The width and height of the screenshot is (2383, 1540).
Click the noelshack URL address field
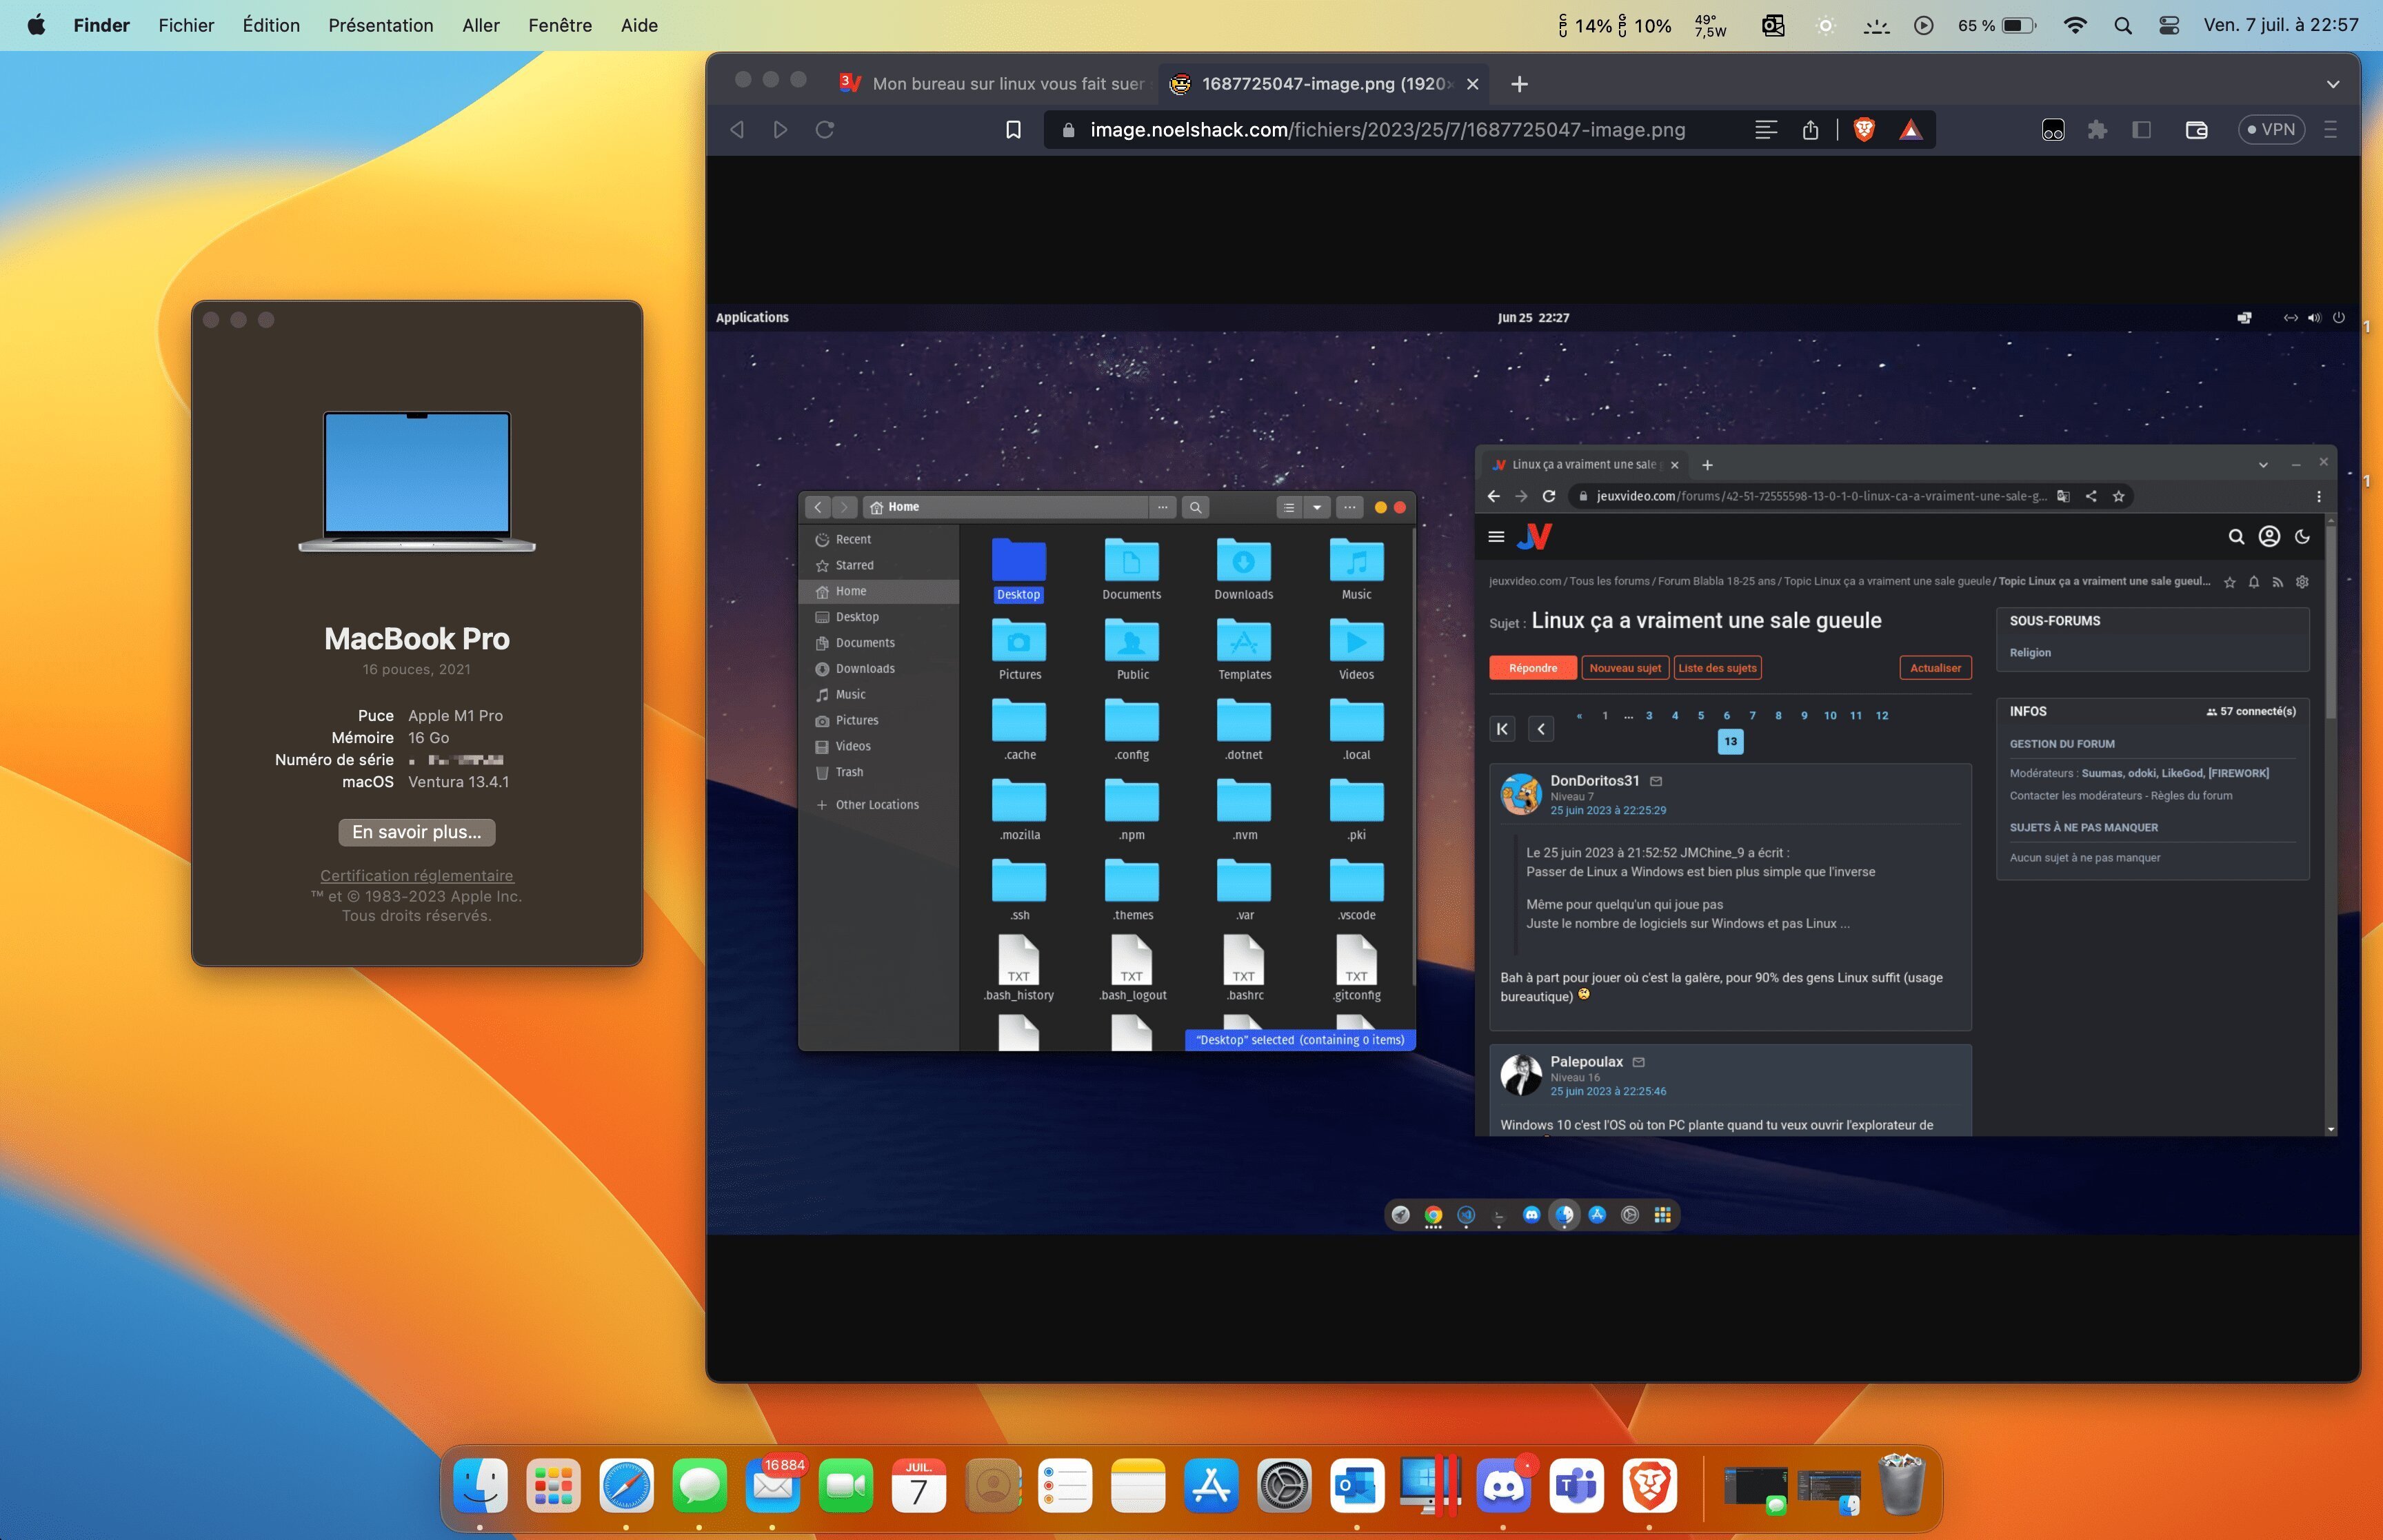[x=1386, y=130]
